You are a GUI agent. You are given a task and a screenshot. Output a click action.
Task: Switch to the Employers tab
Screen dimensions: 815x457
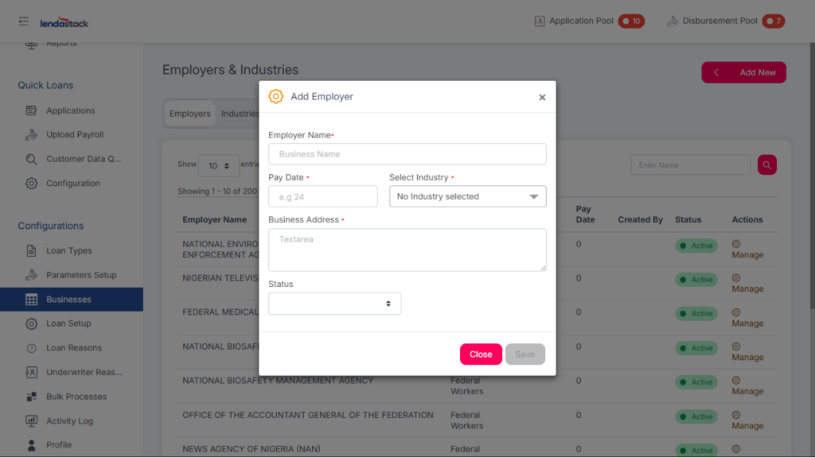pyautogui.click(x=189, y=114)
